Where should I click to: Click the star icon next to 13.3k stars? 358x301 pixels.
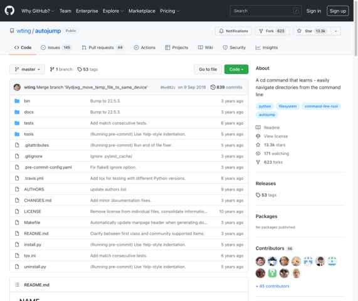258,145
